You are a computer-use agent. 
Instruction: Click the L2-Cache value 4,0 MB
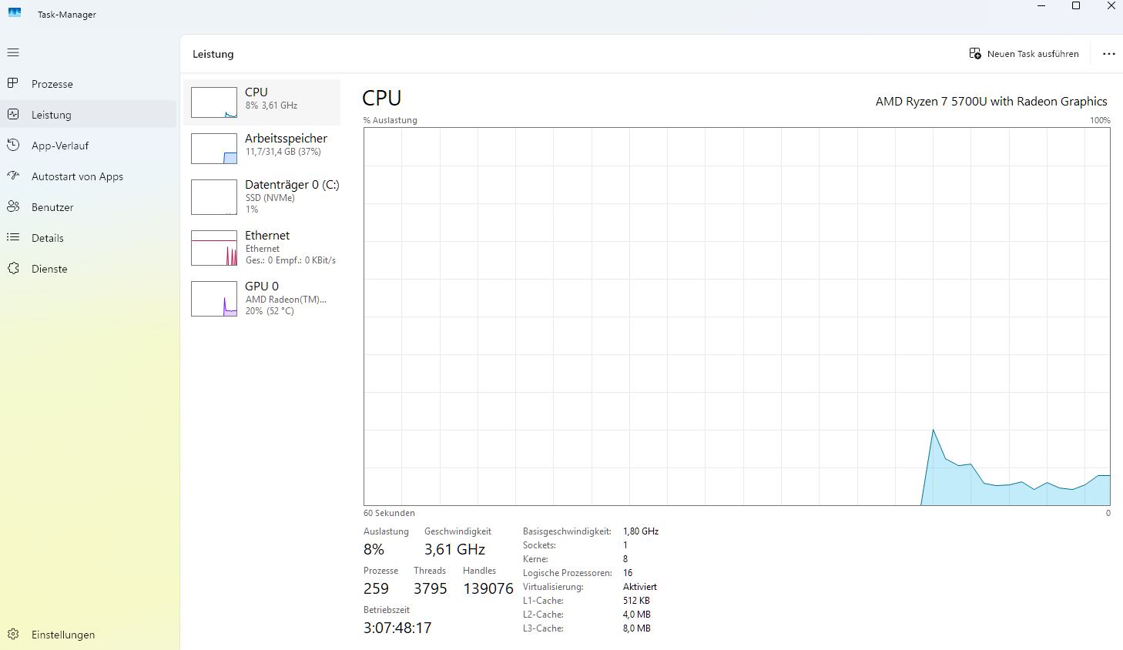[637, 615]
